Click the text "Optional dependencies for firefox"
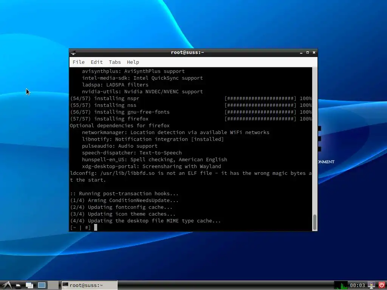Image resolution: width=387 pixels, height=290 pixels. 120,125
